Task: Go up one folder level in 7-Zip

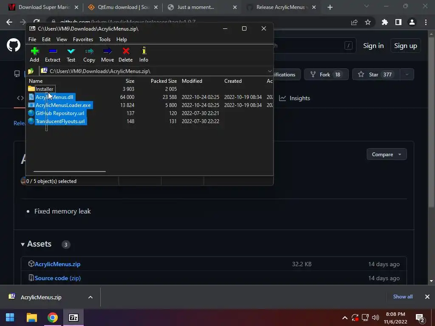Action: (31, 71)
